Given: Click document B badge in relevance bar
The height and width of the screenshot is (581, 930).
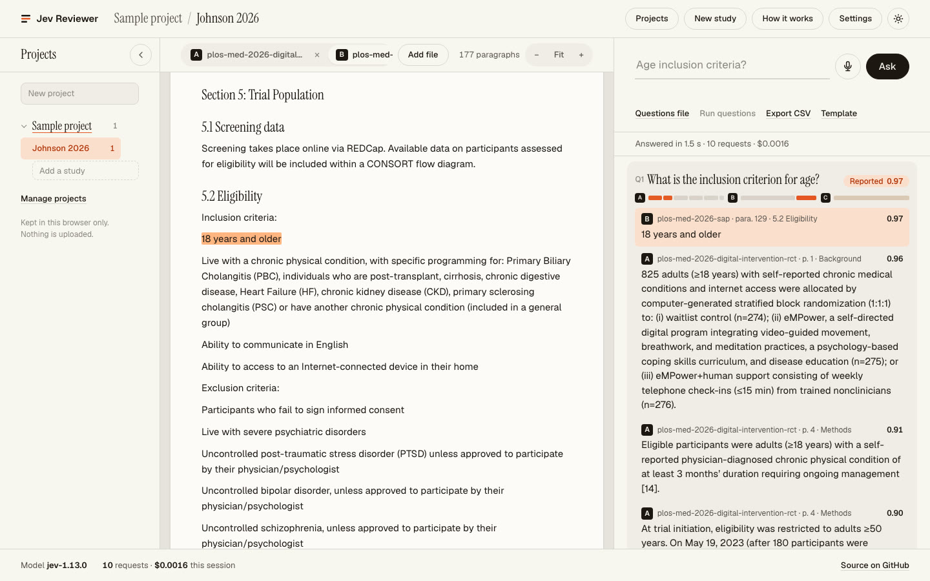Looking at the screenshot, I should (732, 198).
